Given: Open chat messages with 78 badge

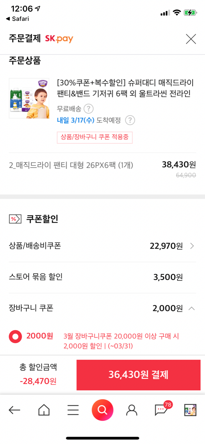Looking at the screenshot, I should [161, 410].
